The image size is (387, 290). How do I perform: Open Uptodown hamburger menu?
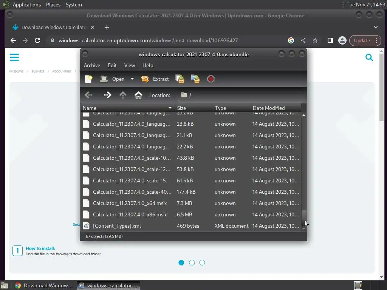[14, 57]
